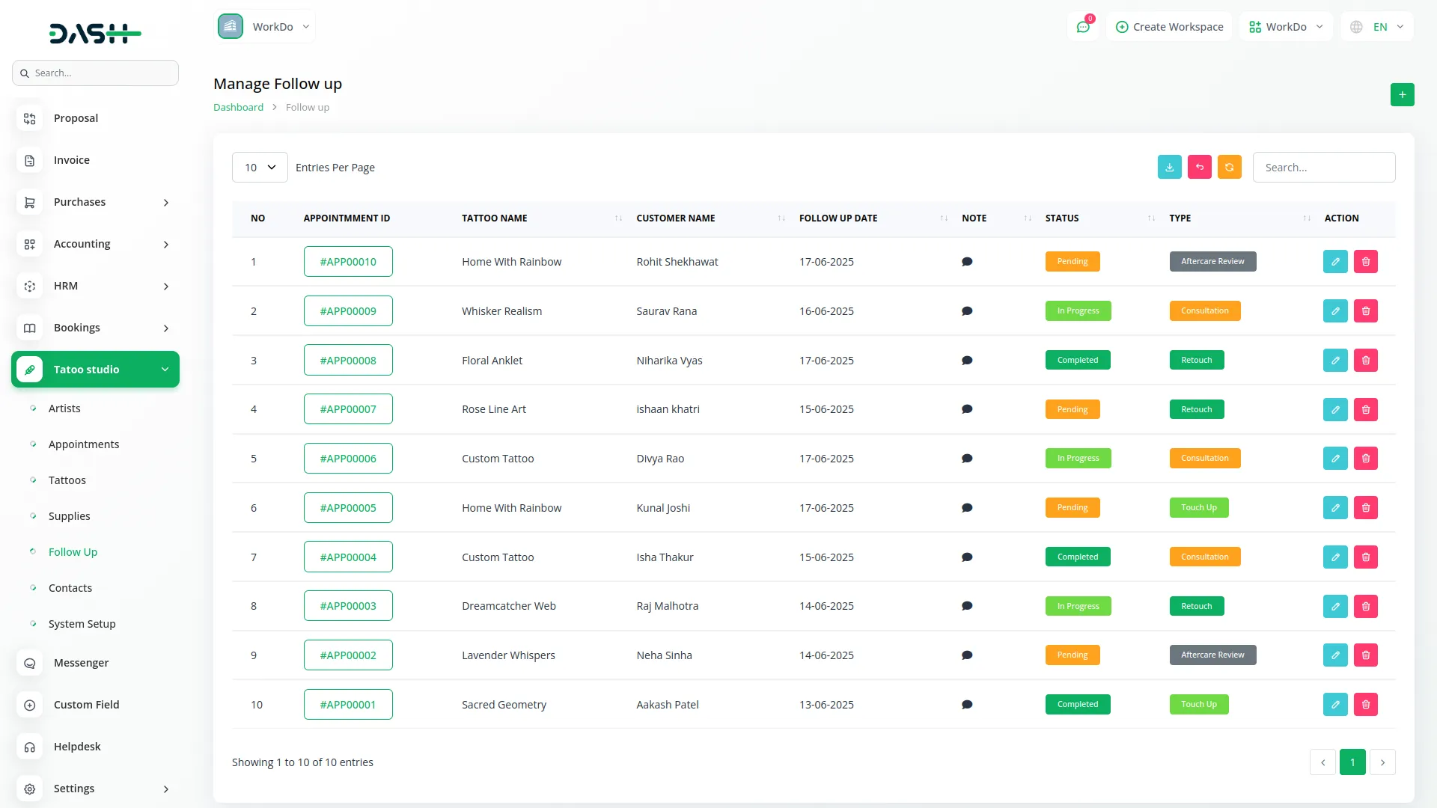Delete the Aakash Patel follow up entry
This screenshot has width=1437, height=808.
pos(1365,705)
